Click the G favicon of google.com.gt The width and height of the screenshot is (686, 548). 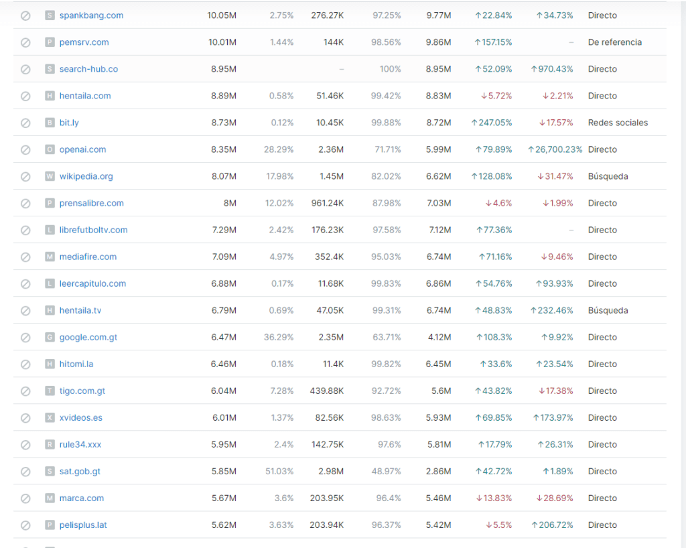(50, 337)
